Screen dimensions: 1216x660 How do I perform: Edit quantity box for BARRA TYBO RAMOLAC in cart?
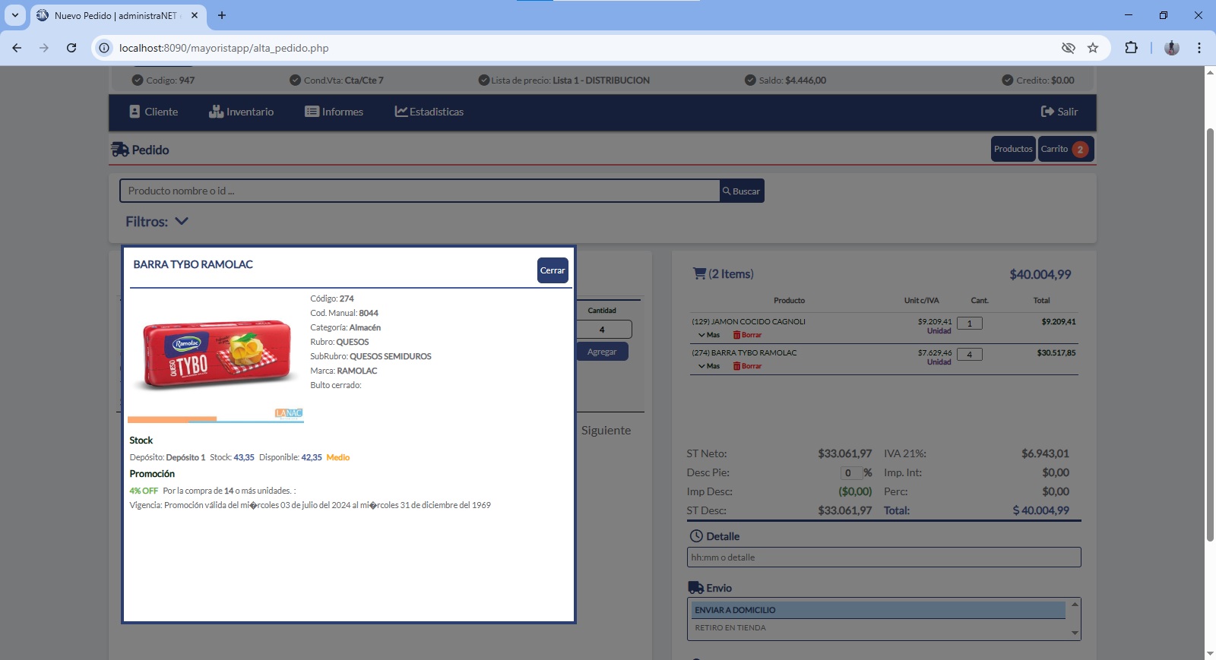click(x=970, y=355)
